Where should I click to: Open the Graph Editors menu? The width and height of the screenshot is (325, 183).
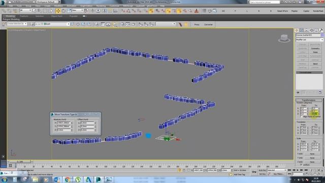tap(86, 6)
